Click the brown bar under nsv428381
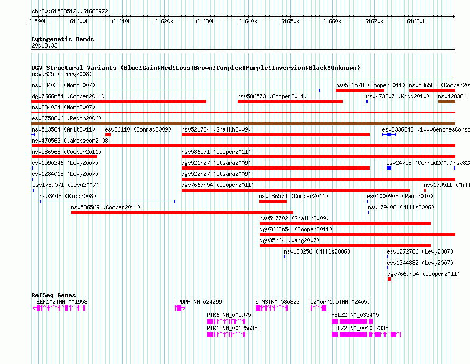Screen dimensions: 470x364 [447, 101]
